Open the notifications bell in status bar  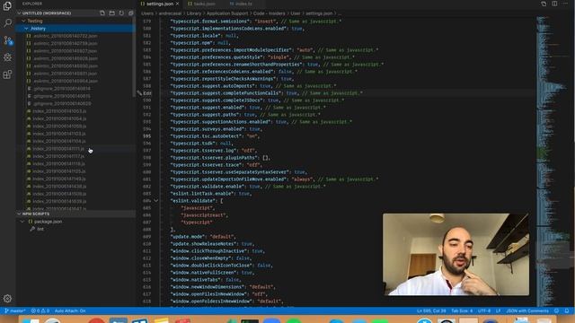click(x=567, y=310)
